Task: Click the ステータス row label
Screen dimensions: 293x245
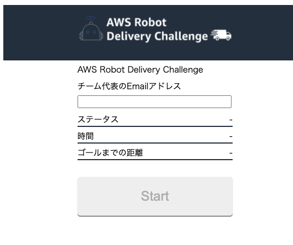Action: [x=98, y=119]
